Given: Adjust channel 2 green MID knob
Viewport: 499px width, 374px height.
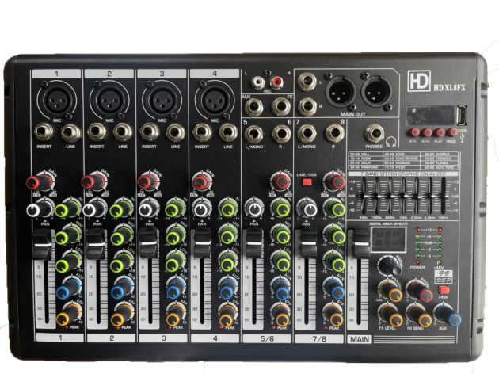Looking at the screenshot, I should (x=123, y=235).
